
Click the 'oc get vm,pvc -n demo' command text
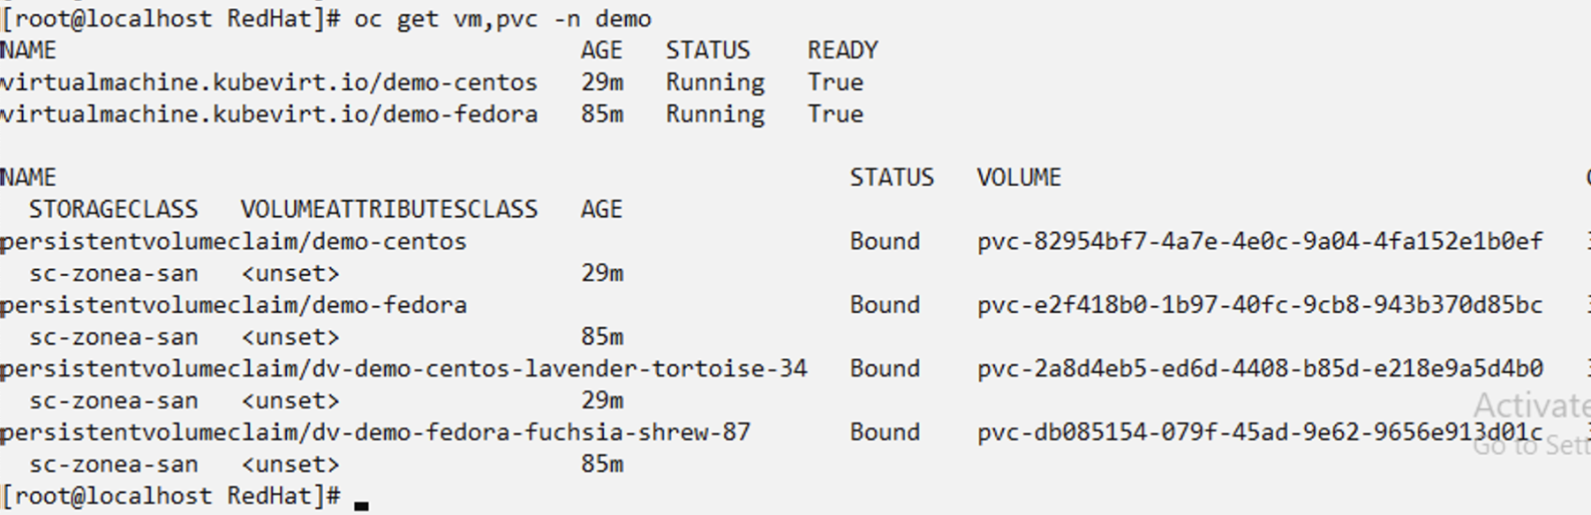pyautogui.click(x=502, y=19)
